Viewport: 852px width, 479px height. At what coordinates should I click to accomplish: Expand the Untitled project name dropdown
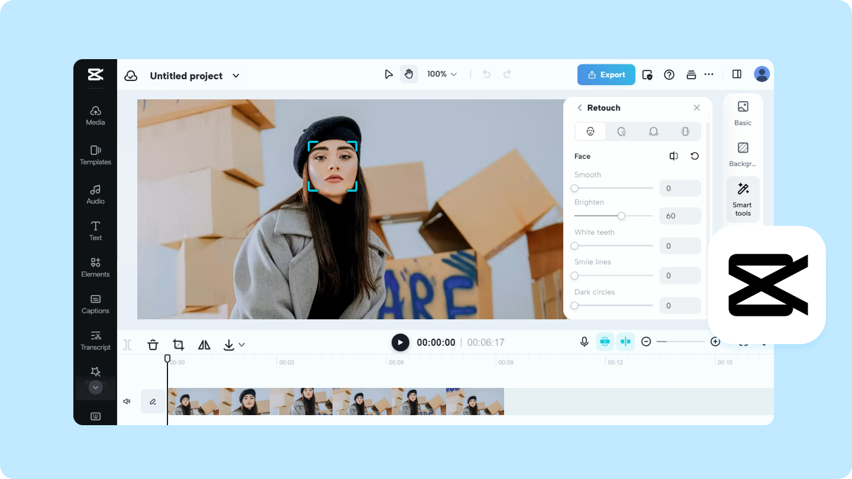[235, 76]
